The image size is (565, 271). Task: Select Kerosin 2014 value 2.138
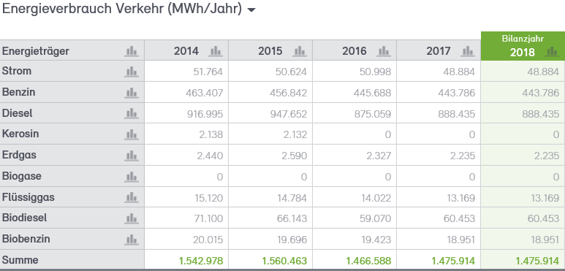(211, 134)
